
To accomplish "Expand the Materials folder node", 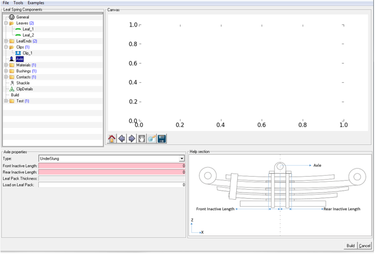I will point(6,65).
